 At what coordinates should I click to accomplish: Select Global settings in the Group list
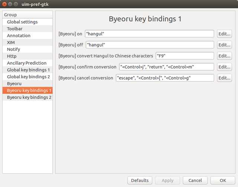point(22,22)
